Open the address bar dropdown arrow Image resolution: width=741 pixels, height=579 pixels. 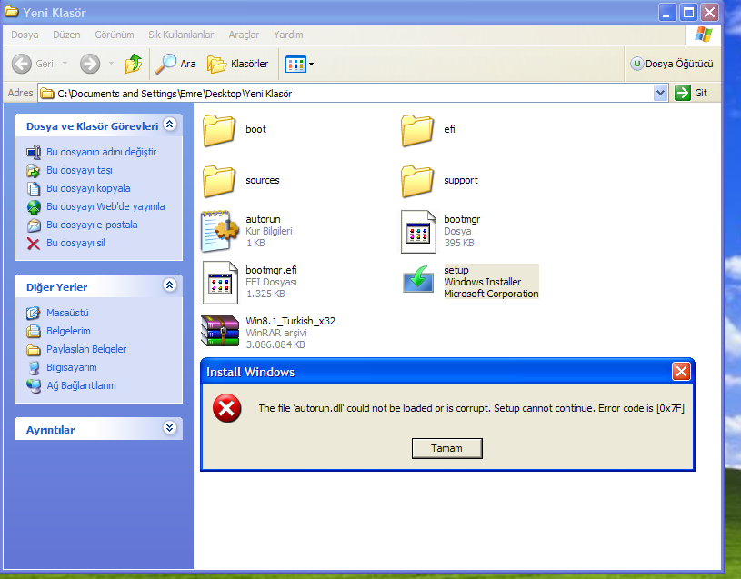click(660, 93)
